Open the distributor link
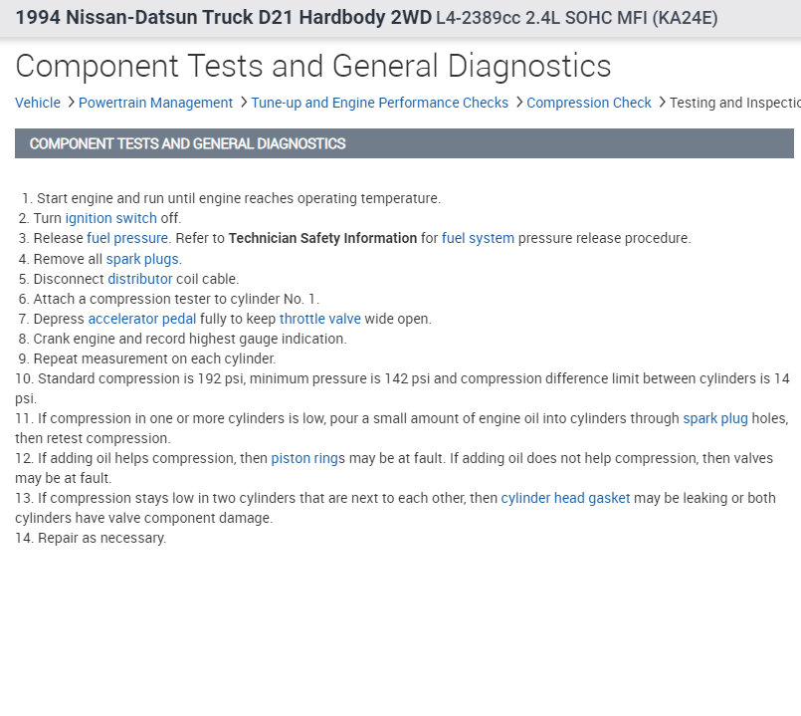This screenshot has height=716, width=801. 139,279
